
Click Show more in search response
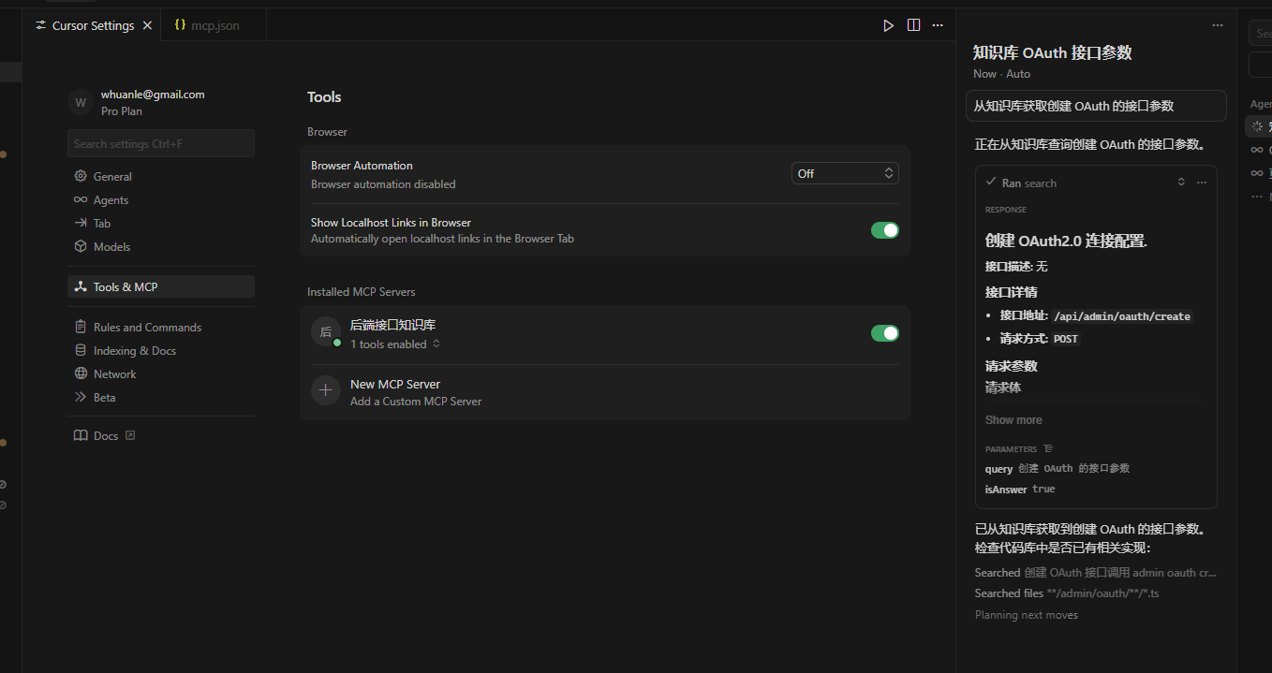[x=1013, y=420]
